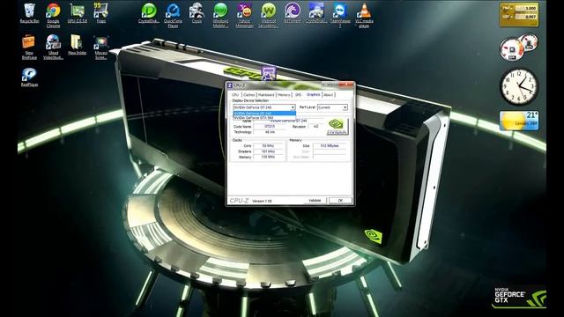
Task: Click the gold gadget in top-right corner
Action: point(519,14)
